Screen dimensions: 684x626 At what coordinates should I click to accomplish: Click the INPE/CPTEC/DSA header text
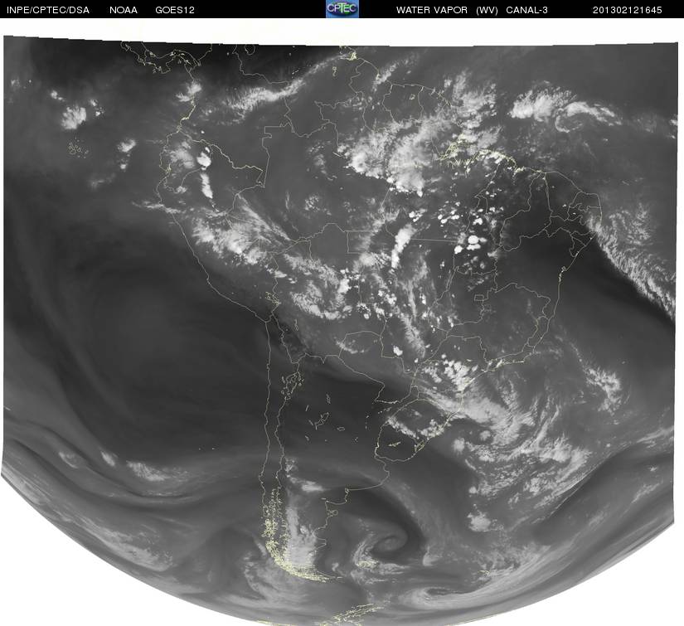48,10
